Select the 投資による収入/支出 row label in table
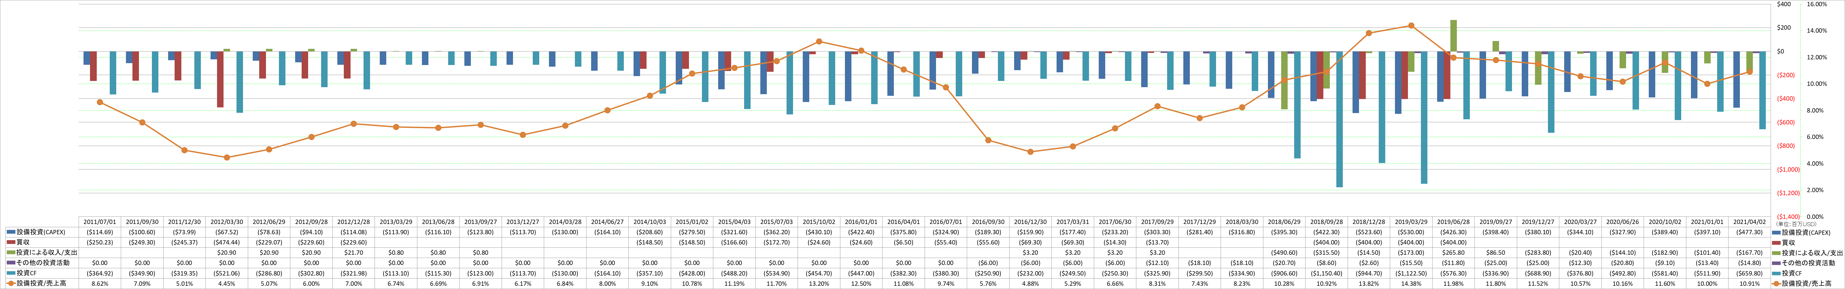The image size is (1845, 289). point(46,253)
